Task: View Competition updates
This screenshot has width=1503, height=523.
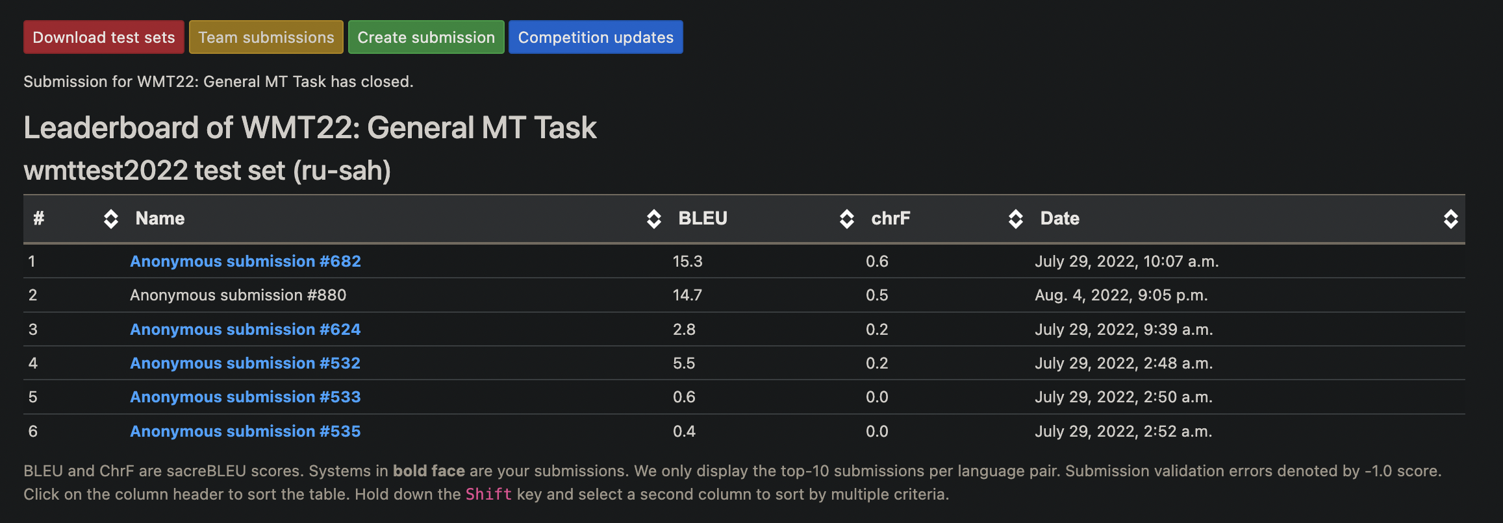Action: [x=596, y=37]
